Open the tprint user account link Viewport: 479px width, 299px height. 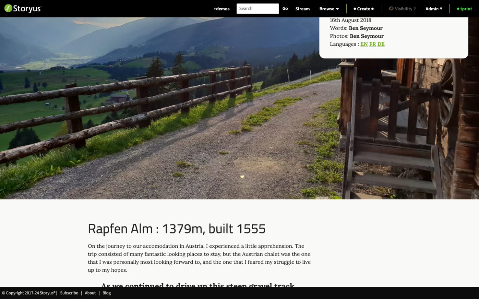click(x=464, y=9)
